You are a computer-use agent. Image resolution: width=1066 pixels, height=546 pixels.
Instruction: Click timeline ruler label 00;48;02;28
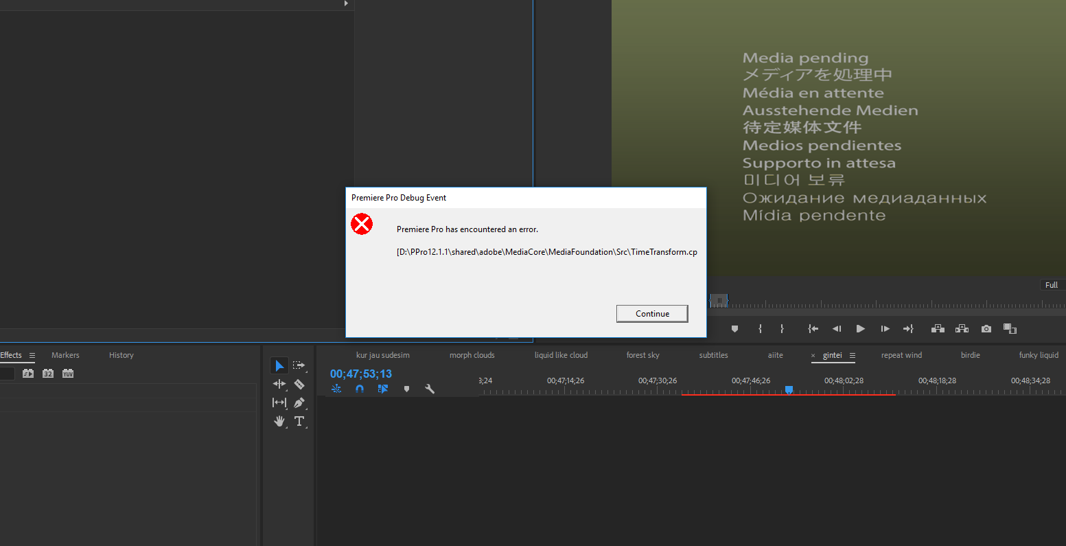(844, 380)
